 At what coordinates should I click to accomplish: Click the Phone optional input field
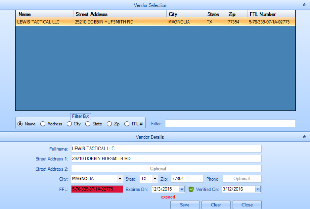coord(242,179)
